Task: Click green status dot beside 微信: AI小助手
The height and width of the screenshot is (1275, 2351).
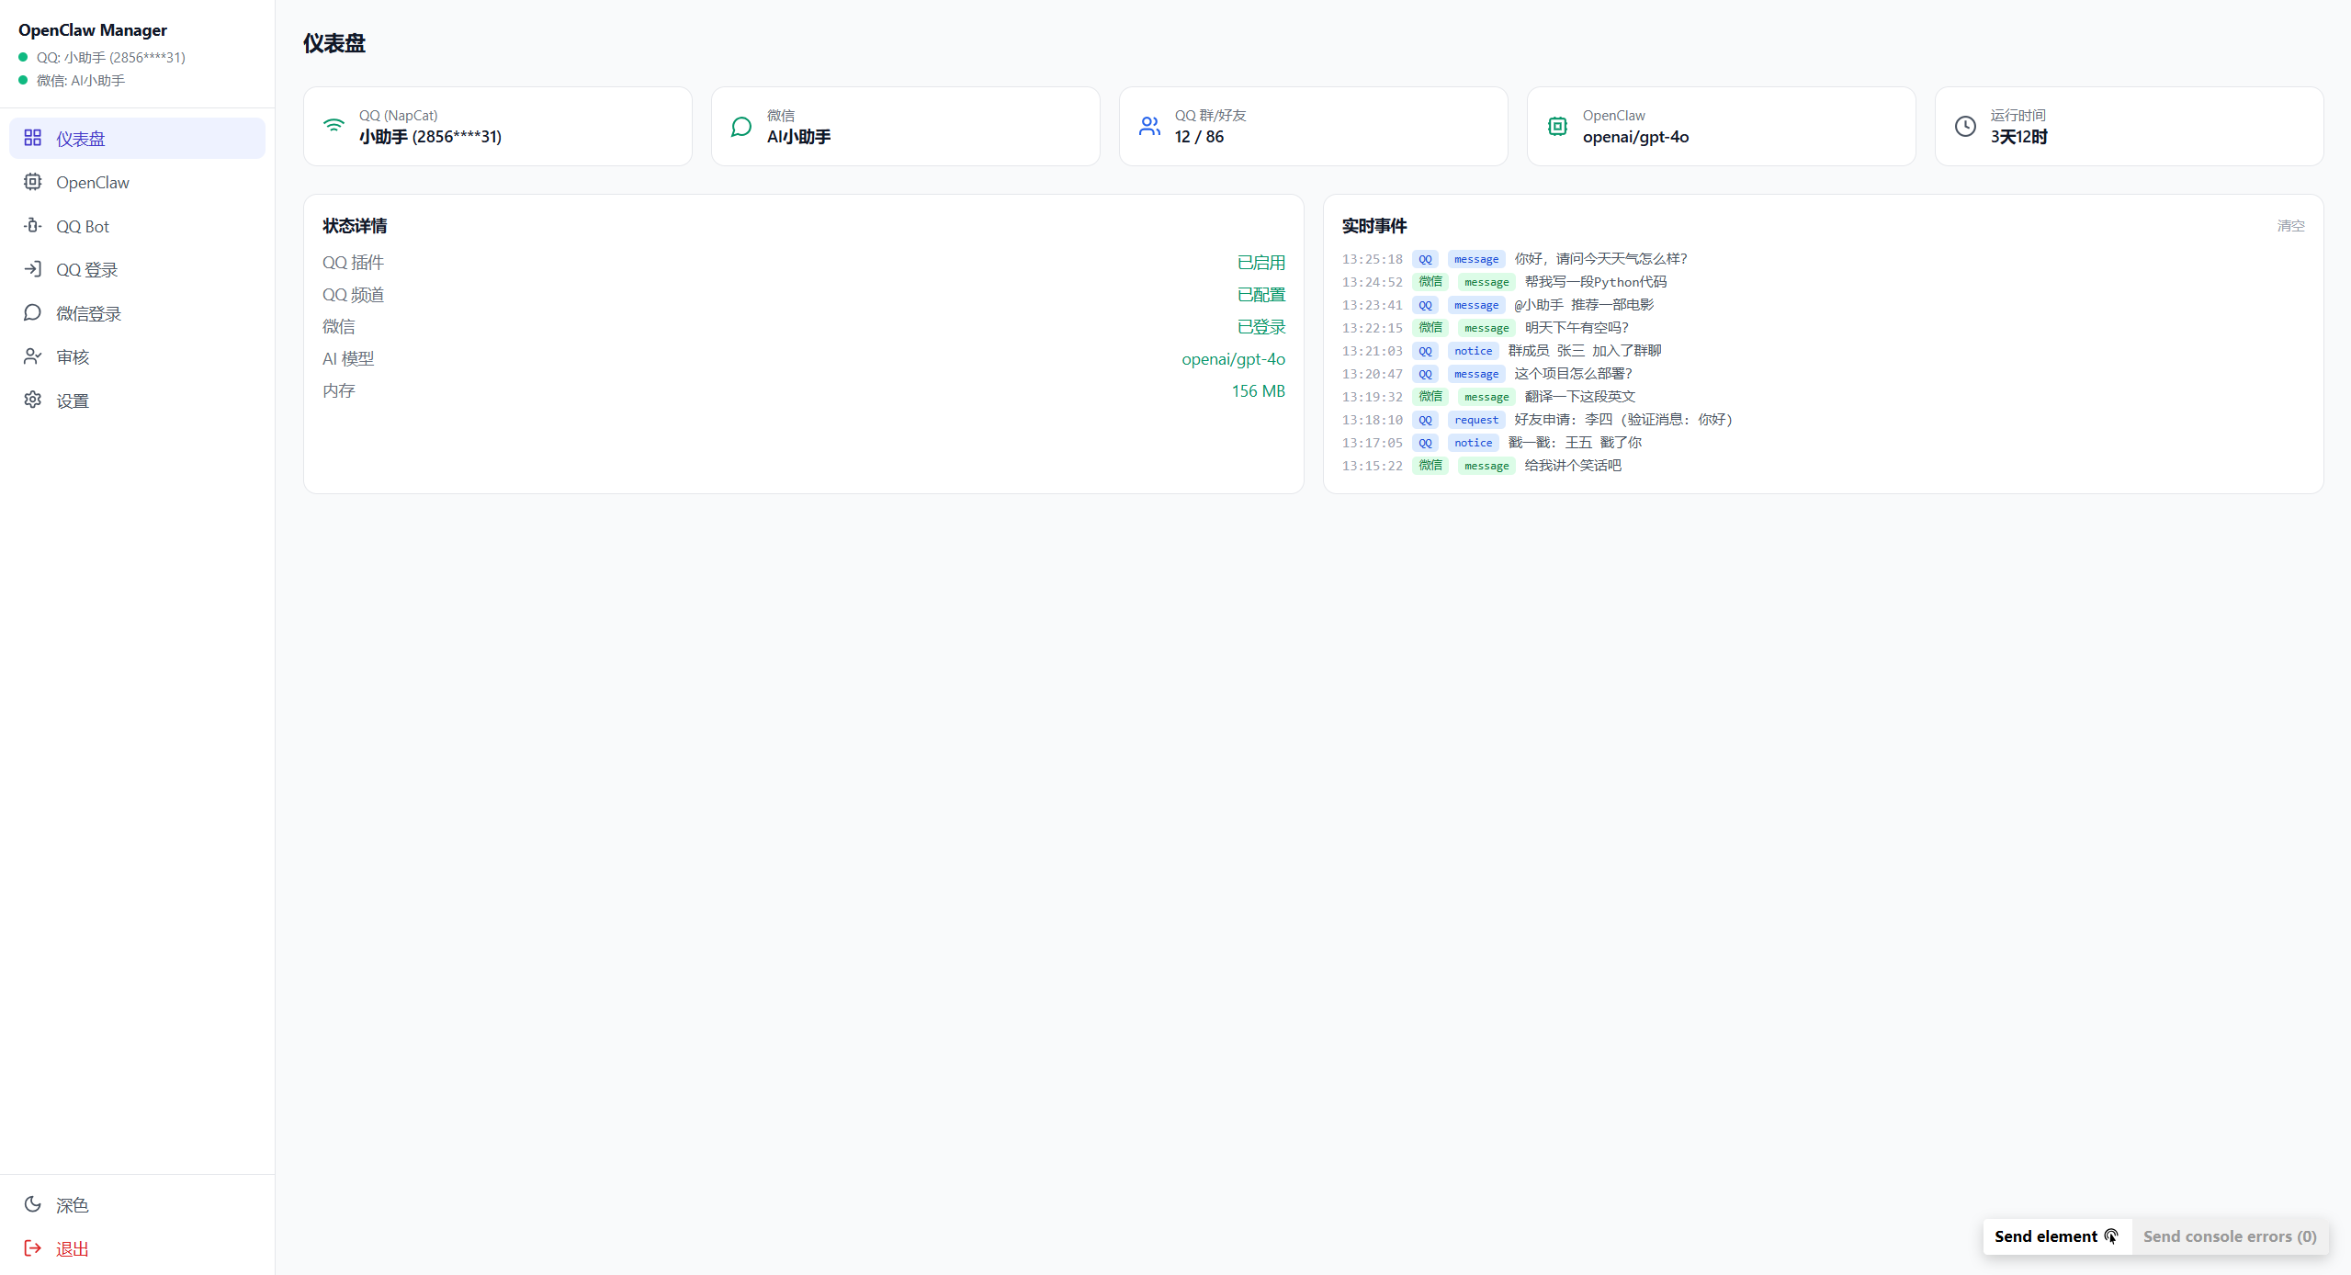Action: (23, 80)
